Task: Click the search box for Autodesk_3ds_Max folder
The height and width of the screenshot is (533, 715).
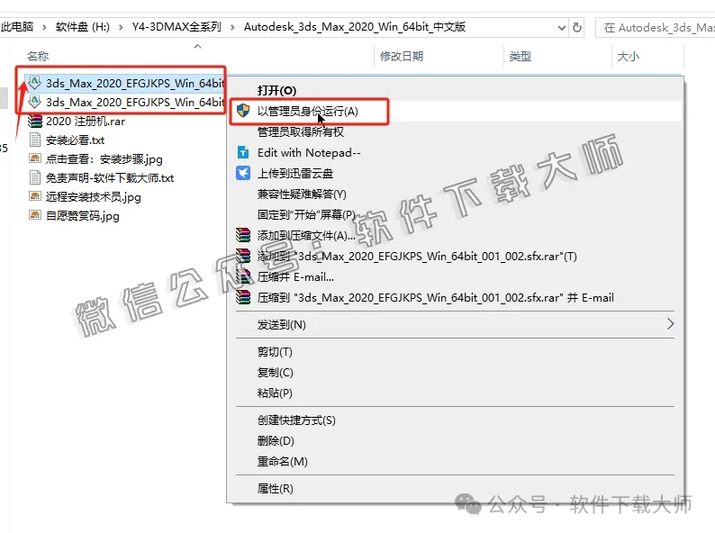Action: coord(656,28)
